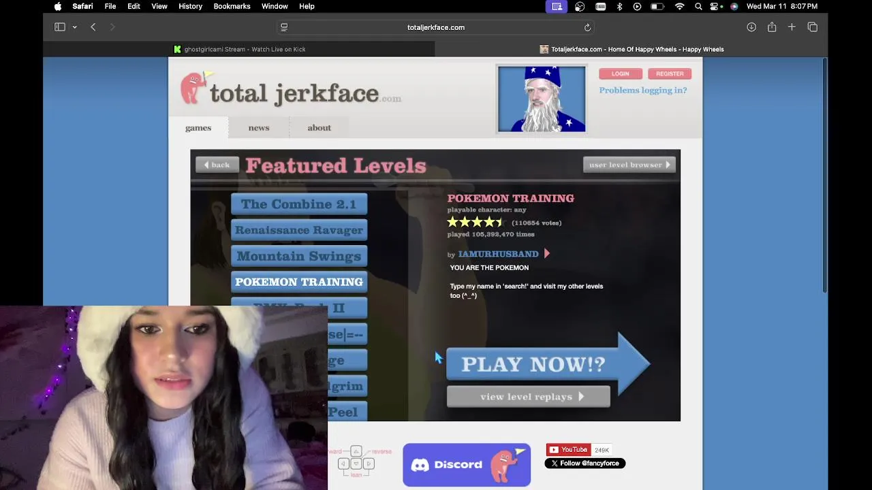This screenshot has width=872, height=490.
Task: Show Safari downloads
Action: (x=751, y=27)
